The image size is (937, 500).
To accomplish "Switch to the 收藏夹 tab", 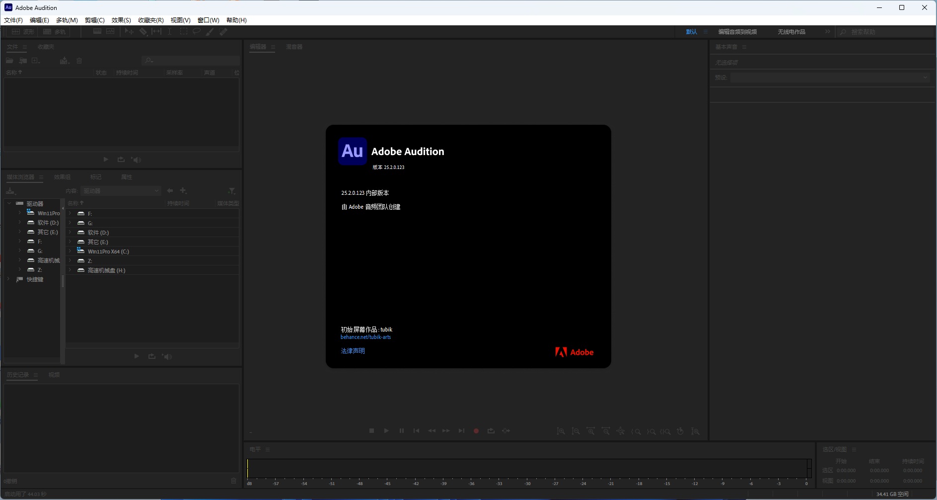I will pyautogui.click(x=46, y=47).
